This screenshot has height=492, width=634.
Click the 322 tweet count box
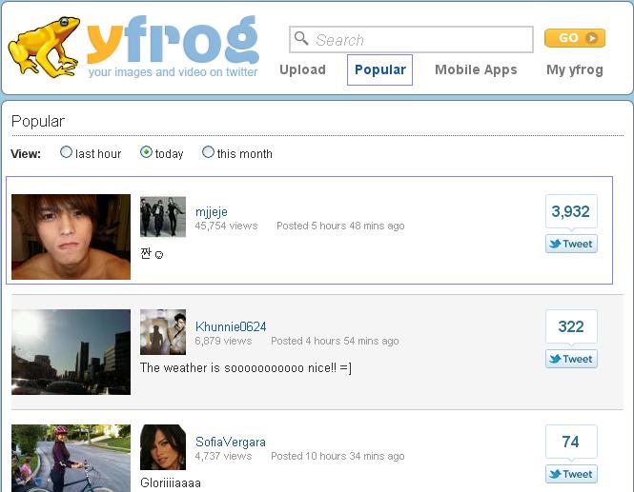point(571,326)
